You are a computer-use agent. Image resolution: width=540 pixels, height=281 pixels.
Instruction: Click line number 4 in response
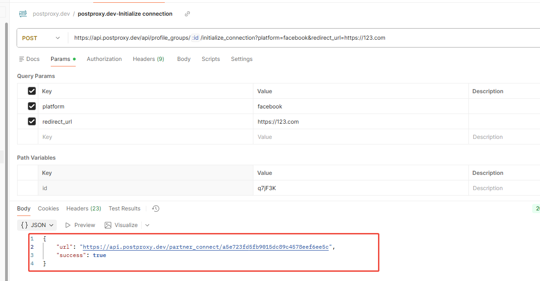pyautogui.click(x=32, y=263)
